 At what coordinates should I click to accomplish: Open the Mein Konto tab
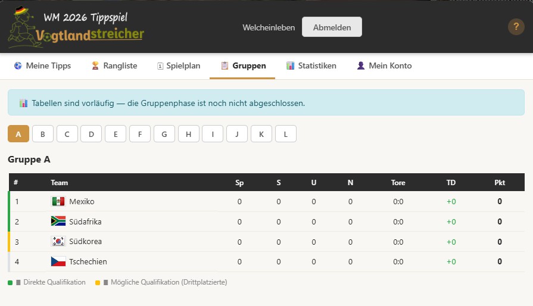[x=385, y=66]
